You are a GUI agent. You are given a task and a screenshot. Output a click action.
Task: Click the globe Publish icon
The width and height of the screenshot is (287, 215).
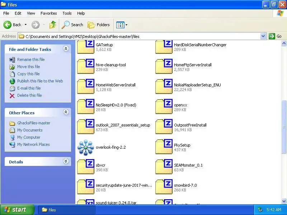pyautogui.click(x=12, y=81)
